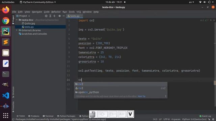216x121 pixels.
Task: Open the en keyboard layout dropdown
Action: [191, 2]
